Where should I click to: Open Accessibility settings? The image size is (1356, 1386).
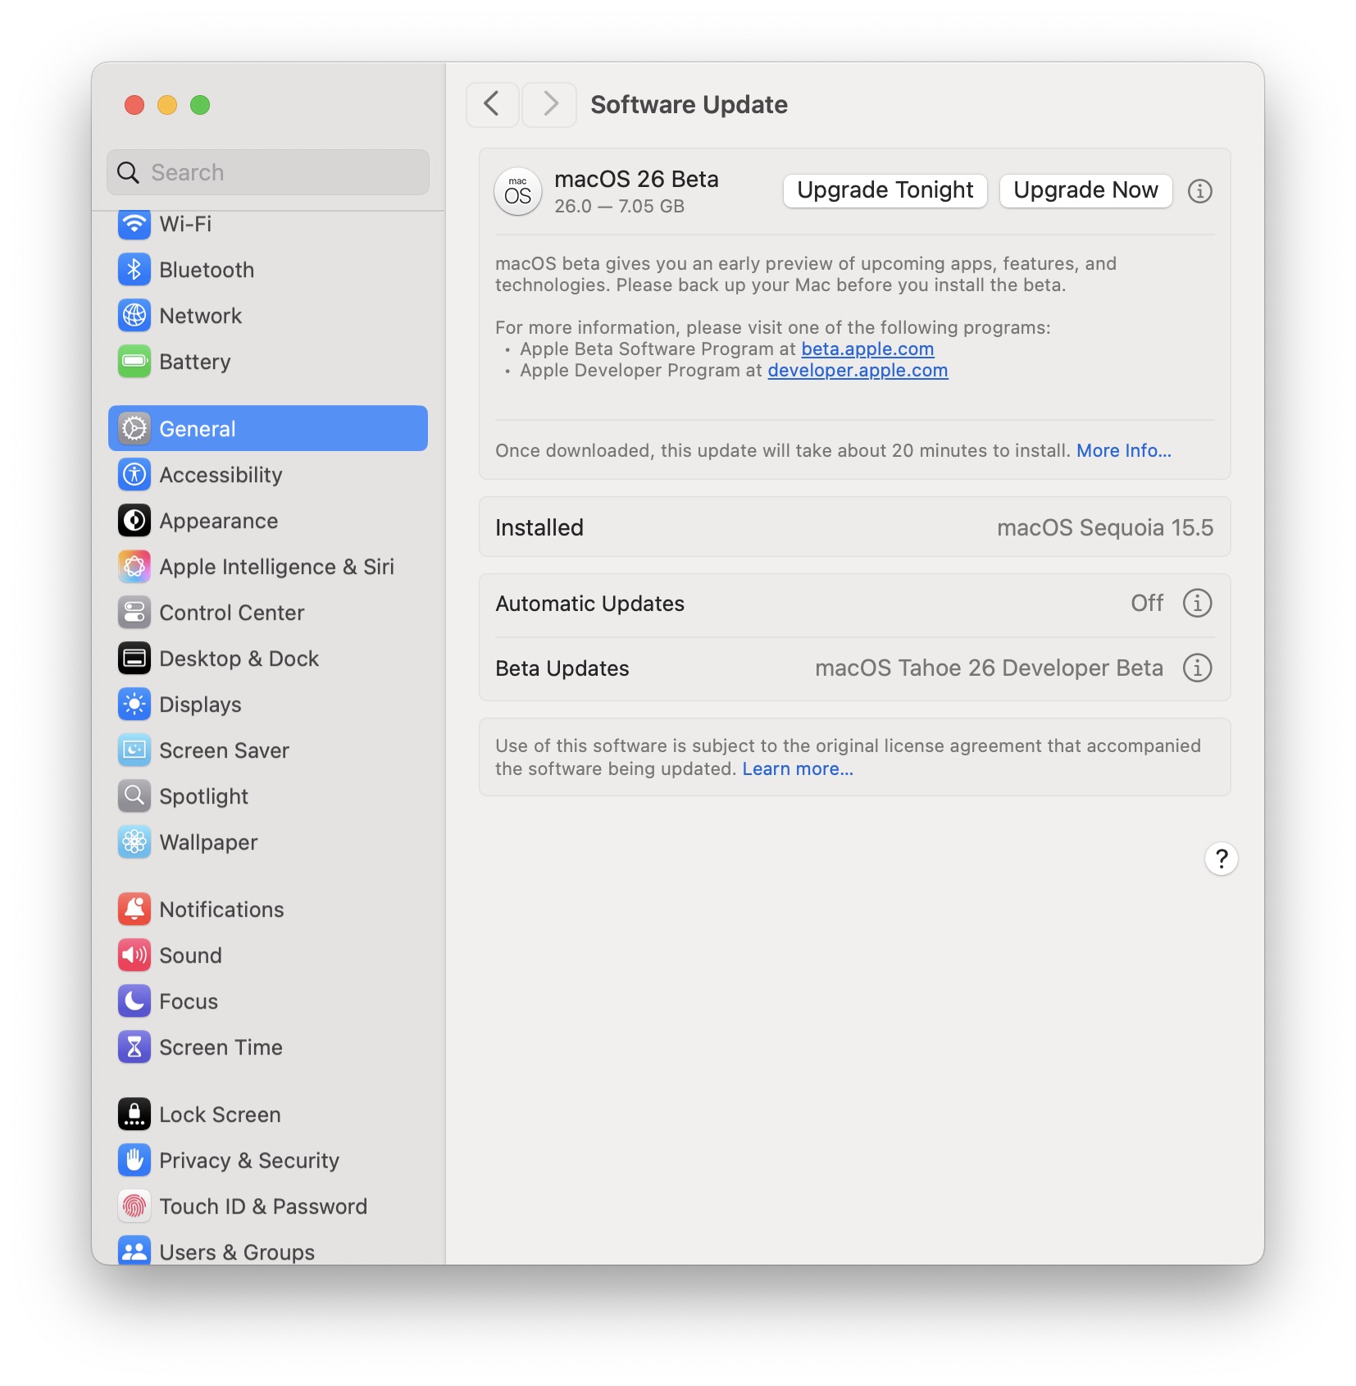coord(221,475)
